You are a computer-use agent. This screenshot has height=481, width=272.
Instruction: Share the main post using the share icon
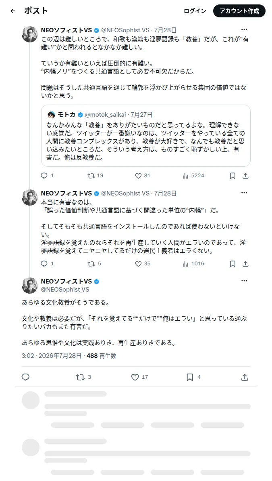click(245, 377)
